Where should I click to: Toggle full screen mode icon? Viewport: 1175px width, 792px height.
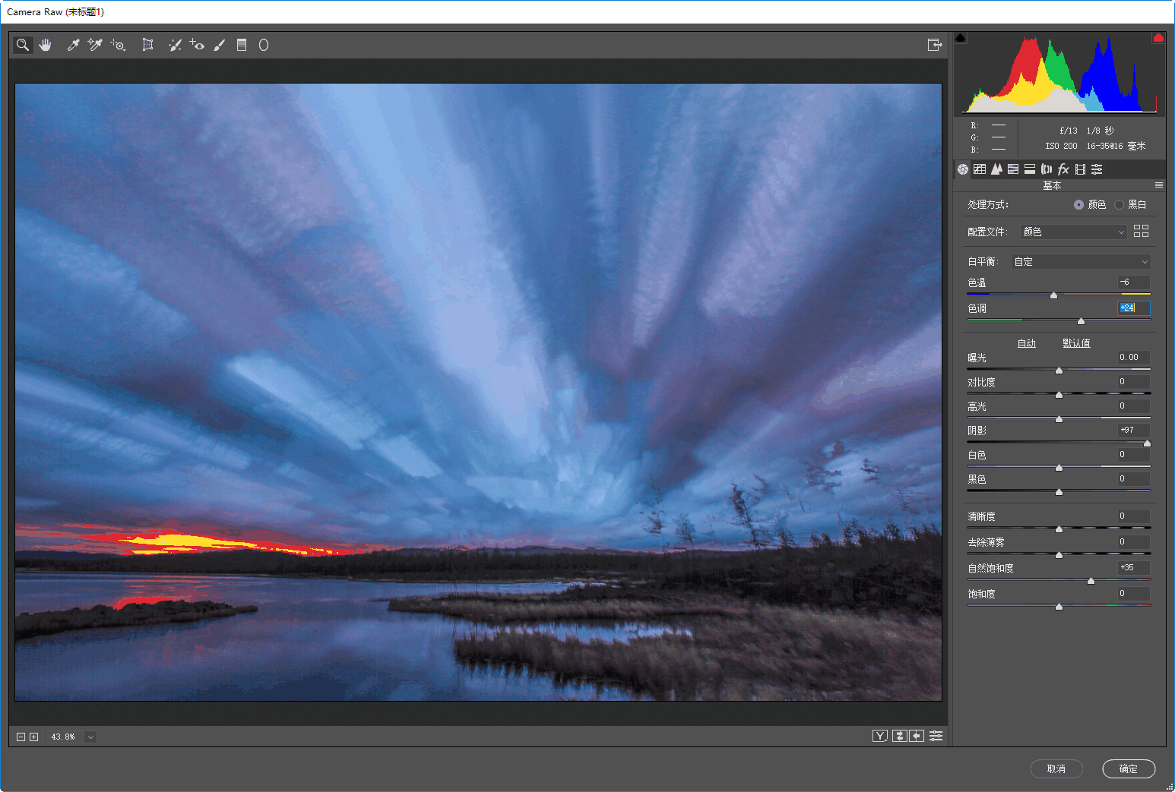point(934,45)
